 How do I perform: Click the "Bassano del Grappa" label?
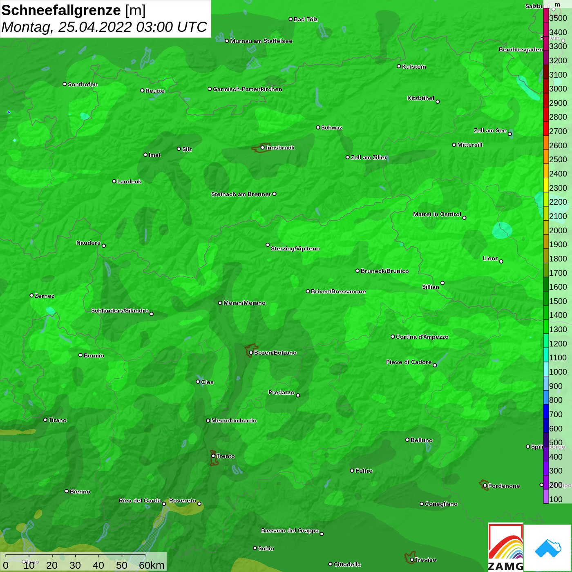click(290, 530)
